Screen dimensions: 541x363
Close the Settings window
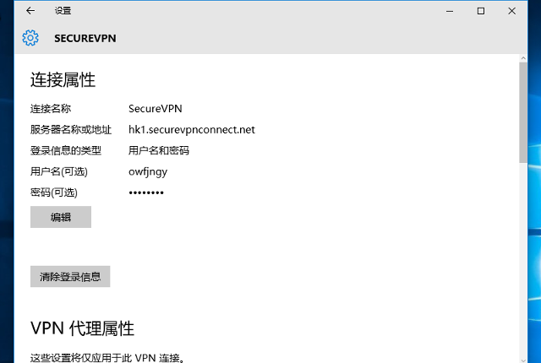point(511,11)
